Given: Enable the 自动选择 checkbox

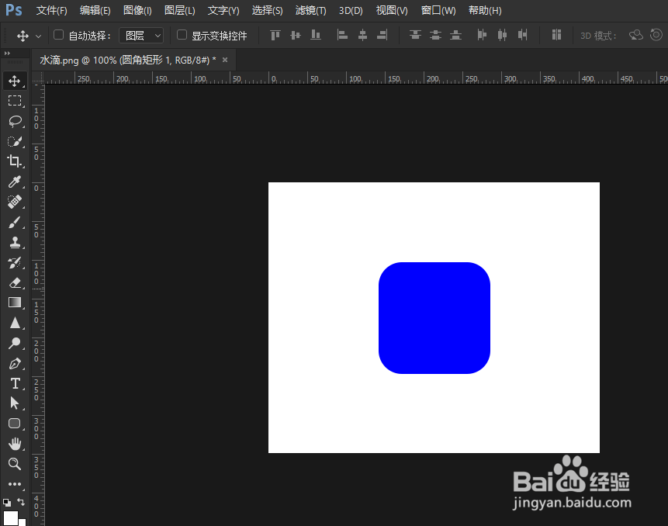Looking at the screenshot, I should [x=58, y=35].
